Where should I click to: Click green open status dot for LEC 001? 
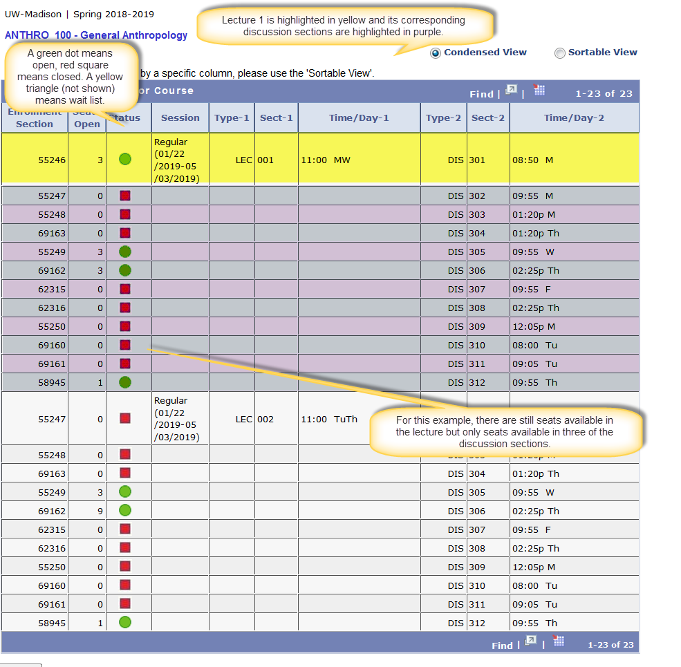pos(125,159)
